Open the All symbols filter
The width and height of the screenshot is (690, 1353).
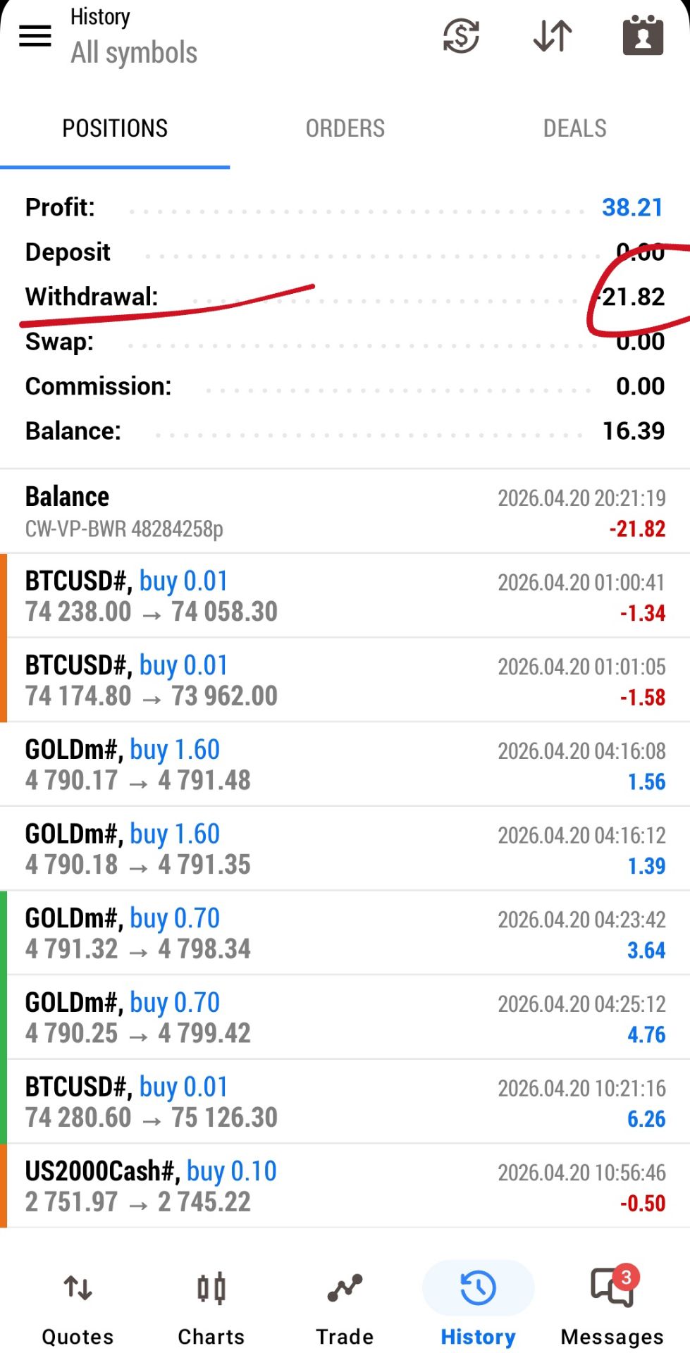click(134, 53)
